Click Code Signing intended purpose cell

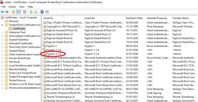click(x=154, y=93)
